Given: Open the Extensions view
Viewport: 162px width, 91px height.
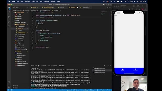Looking at the screenshot, I should click(9, 26).
